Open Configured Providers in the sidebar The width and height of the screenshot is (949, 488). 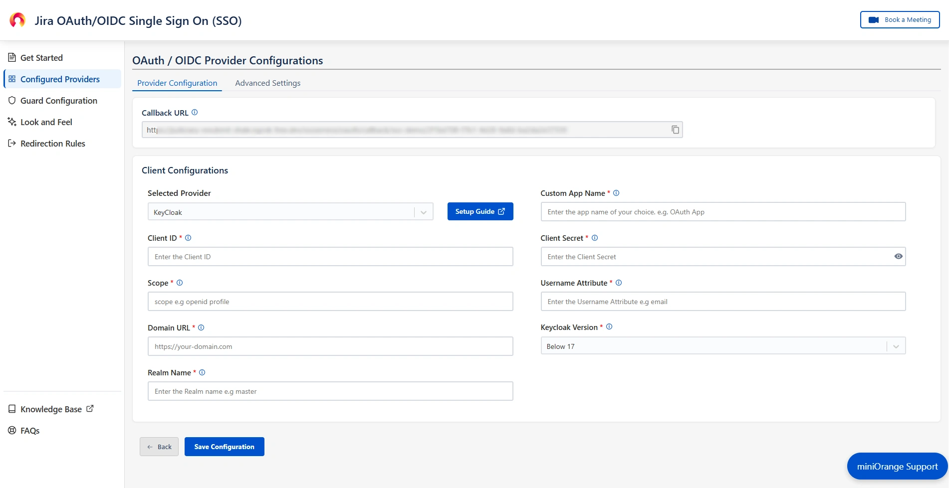coord(62,79)
